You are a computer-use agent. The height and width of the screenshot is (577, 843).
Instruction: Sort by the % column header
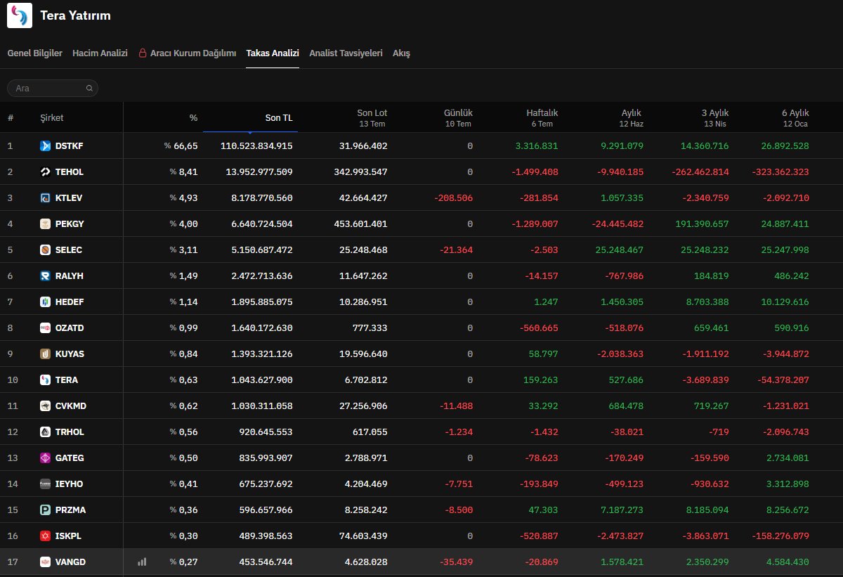click(193, 118)
